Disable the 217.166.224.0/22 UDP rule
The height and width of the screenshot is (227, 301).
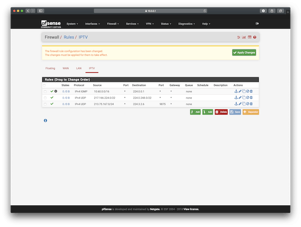click(x=248, y=98)
